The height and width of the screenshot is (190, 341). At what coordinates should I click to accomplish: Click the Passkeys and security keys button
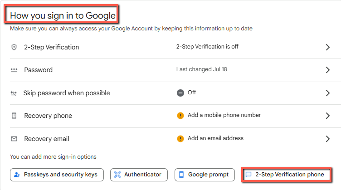tap(57, 175)
